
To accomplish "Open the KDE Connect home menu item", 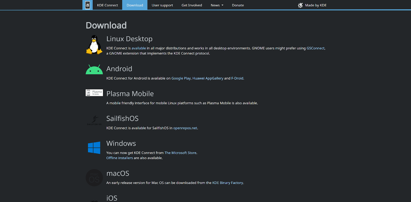I will [107, 5].
